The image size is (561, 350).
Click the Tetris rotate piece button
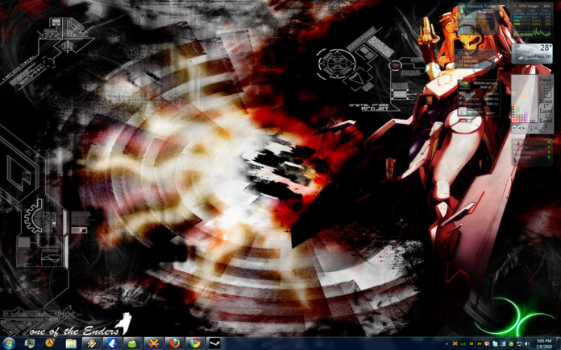530,128
